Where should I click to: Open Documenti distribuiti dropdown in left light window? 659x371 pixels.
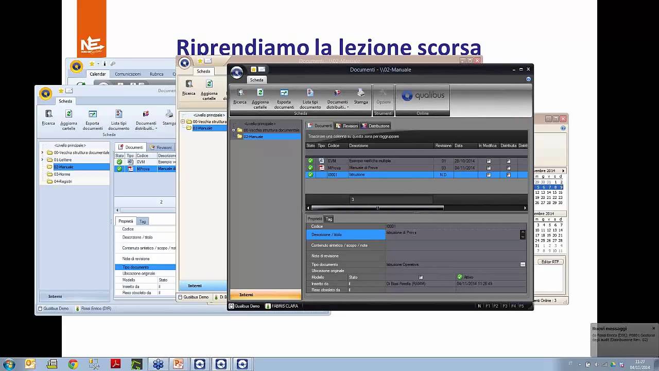[x=146, y=119]
